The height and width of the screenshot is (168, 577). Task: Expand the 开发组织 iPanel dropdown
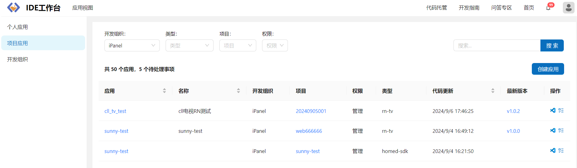132,46
